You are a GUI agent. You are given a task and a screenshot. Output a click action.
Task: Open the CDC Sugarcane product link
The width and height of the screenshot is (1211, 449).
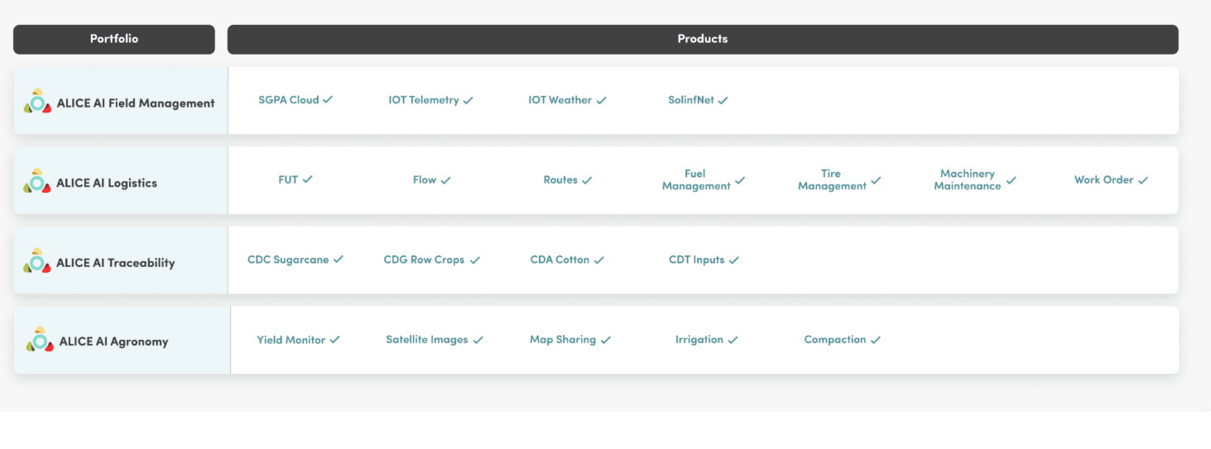288,260
